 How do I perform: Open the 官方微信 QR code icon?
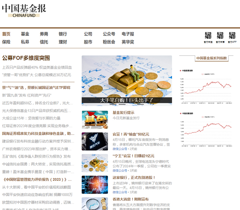208,35
